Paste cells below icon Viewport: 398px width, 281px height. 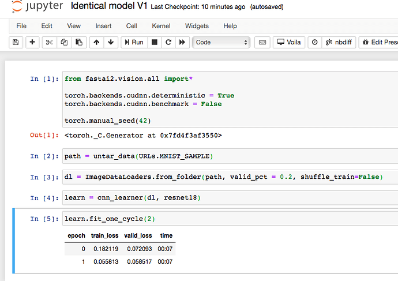(78, 42)
